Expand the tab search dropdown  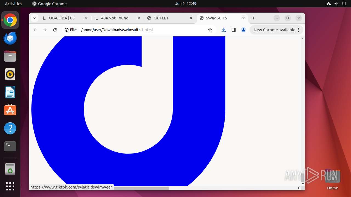point(34,18)
